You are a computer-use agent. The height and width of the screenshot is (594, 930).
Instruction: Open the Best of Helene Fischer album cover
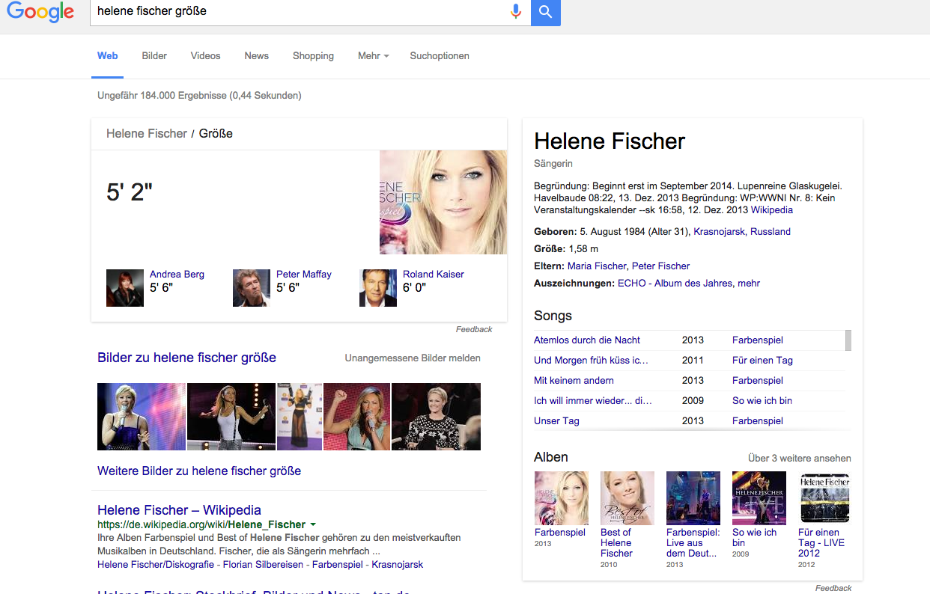pyautogui.click(x=627, y=498)
